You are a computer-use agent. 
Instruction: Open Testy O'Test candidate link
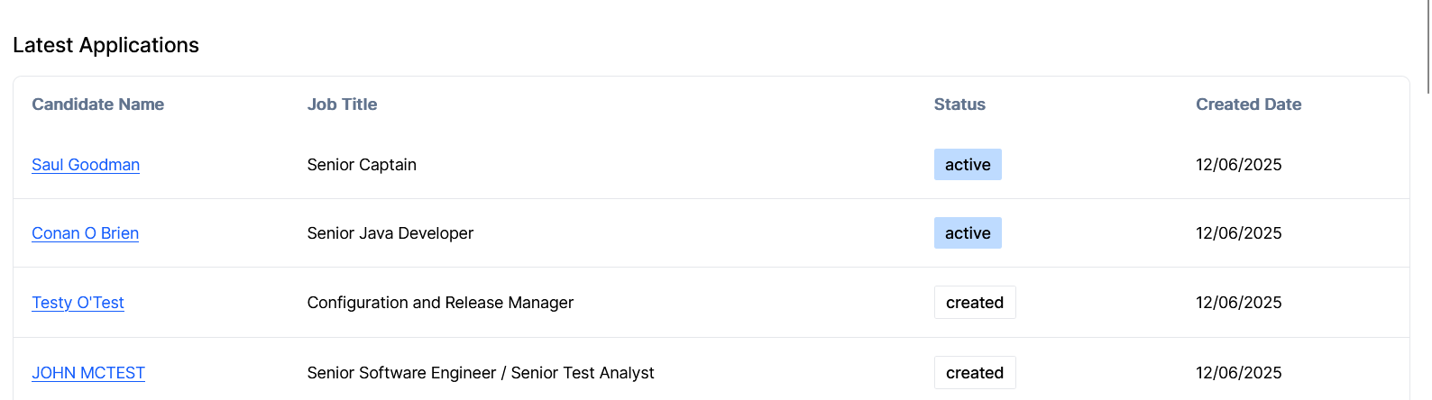[x=78, y=303]
